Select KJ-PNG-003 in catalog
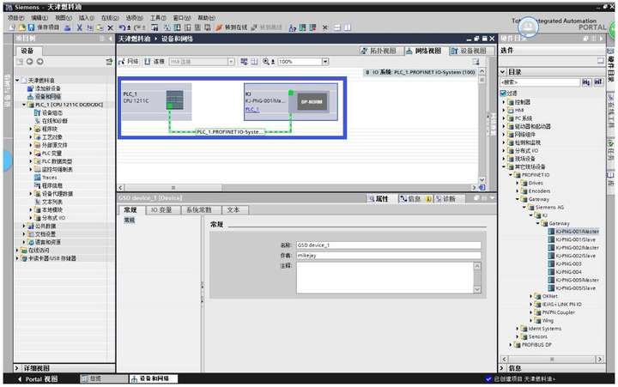Viewport: 618px width, 387px height. 568,263
